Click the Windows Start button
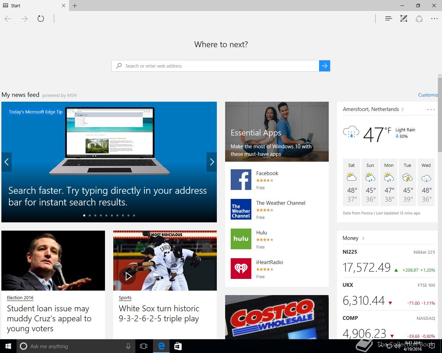This screenshot has width=442, height=353. [8, 346]
